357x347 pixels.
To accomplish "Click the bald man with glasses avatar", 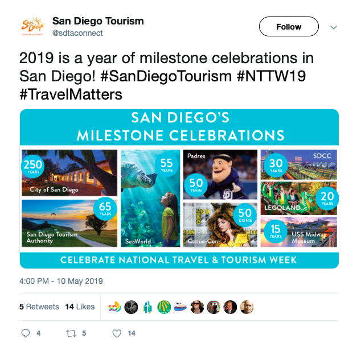I will click(247, 307).
